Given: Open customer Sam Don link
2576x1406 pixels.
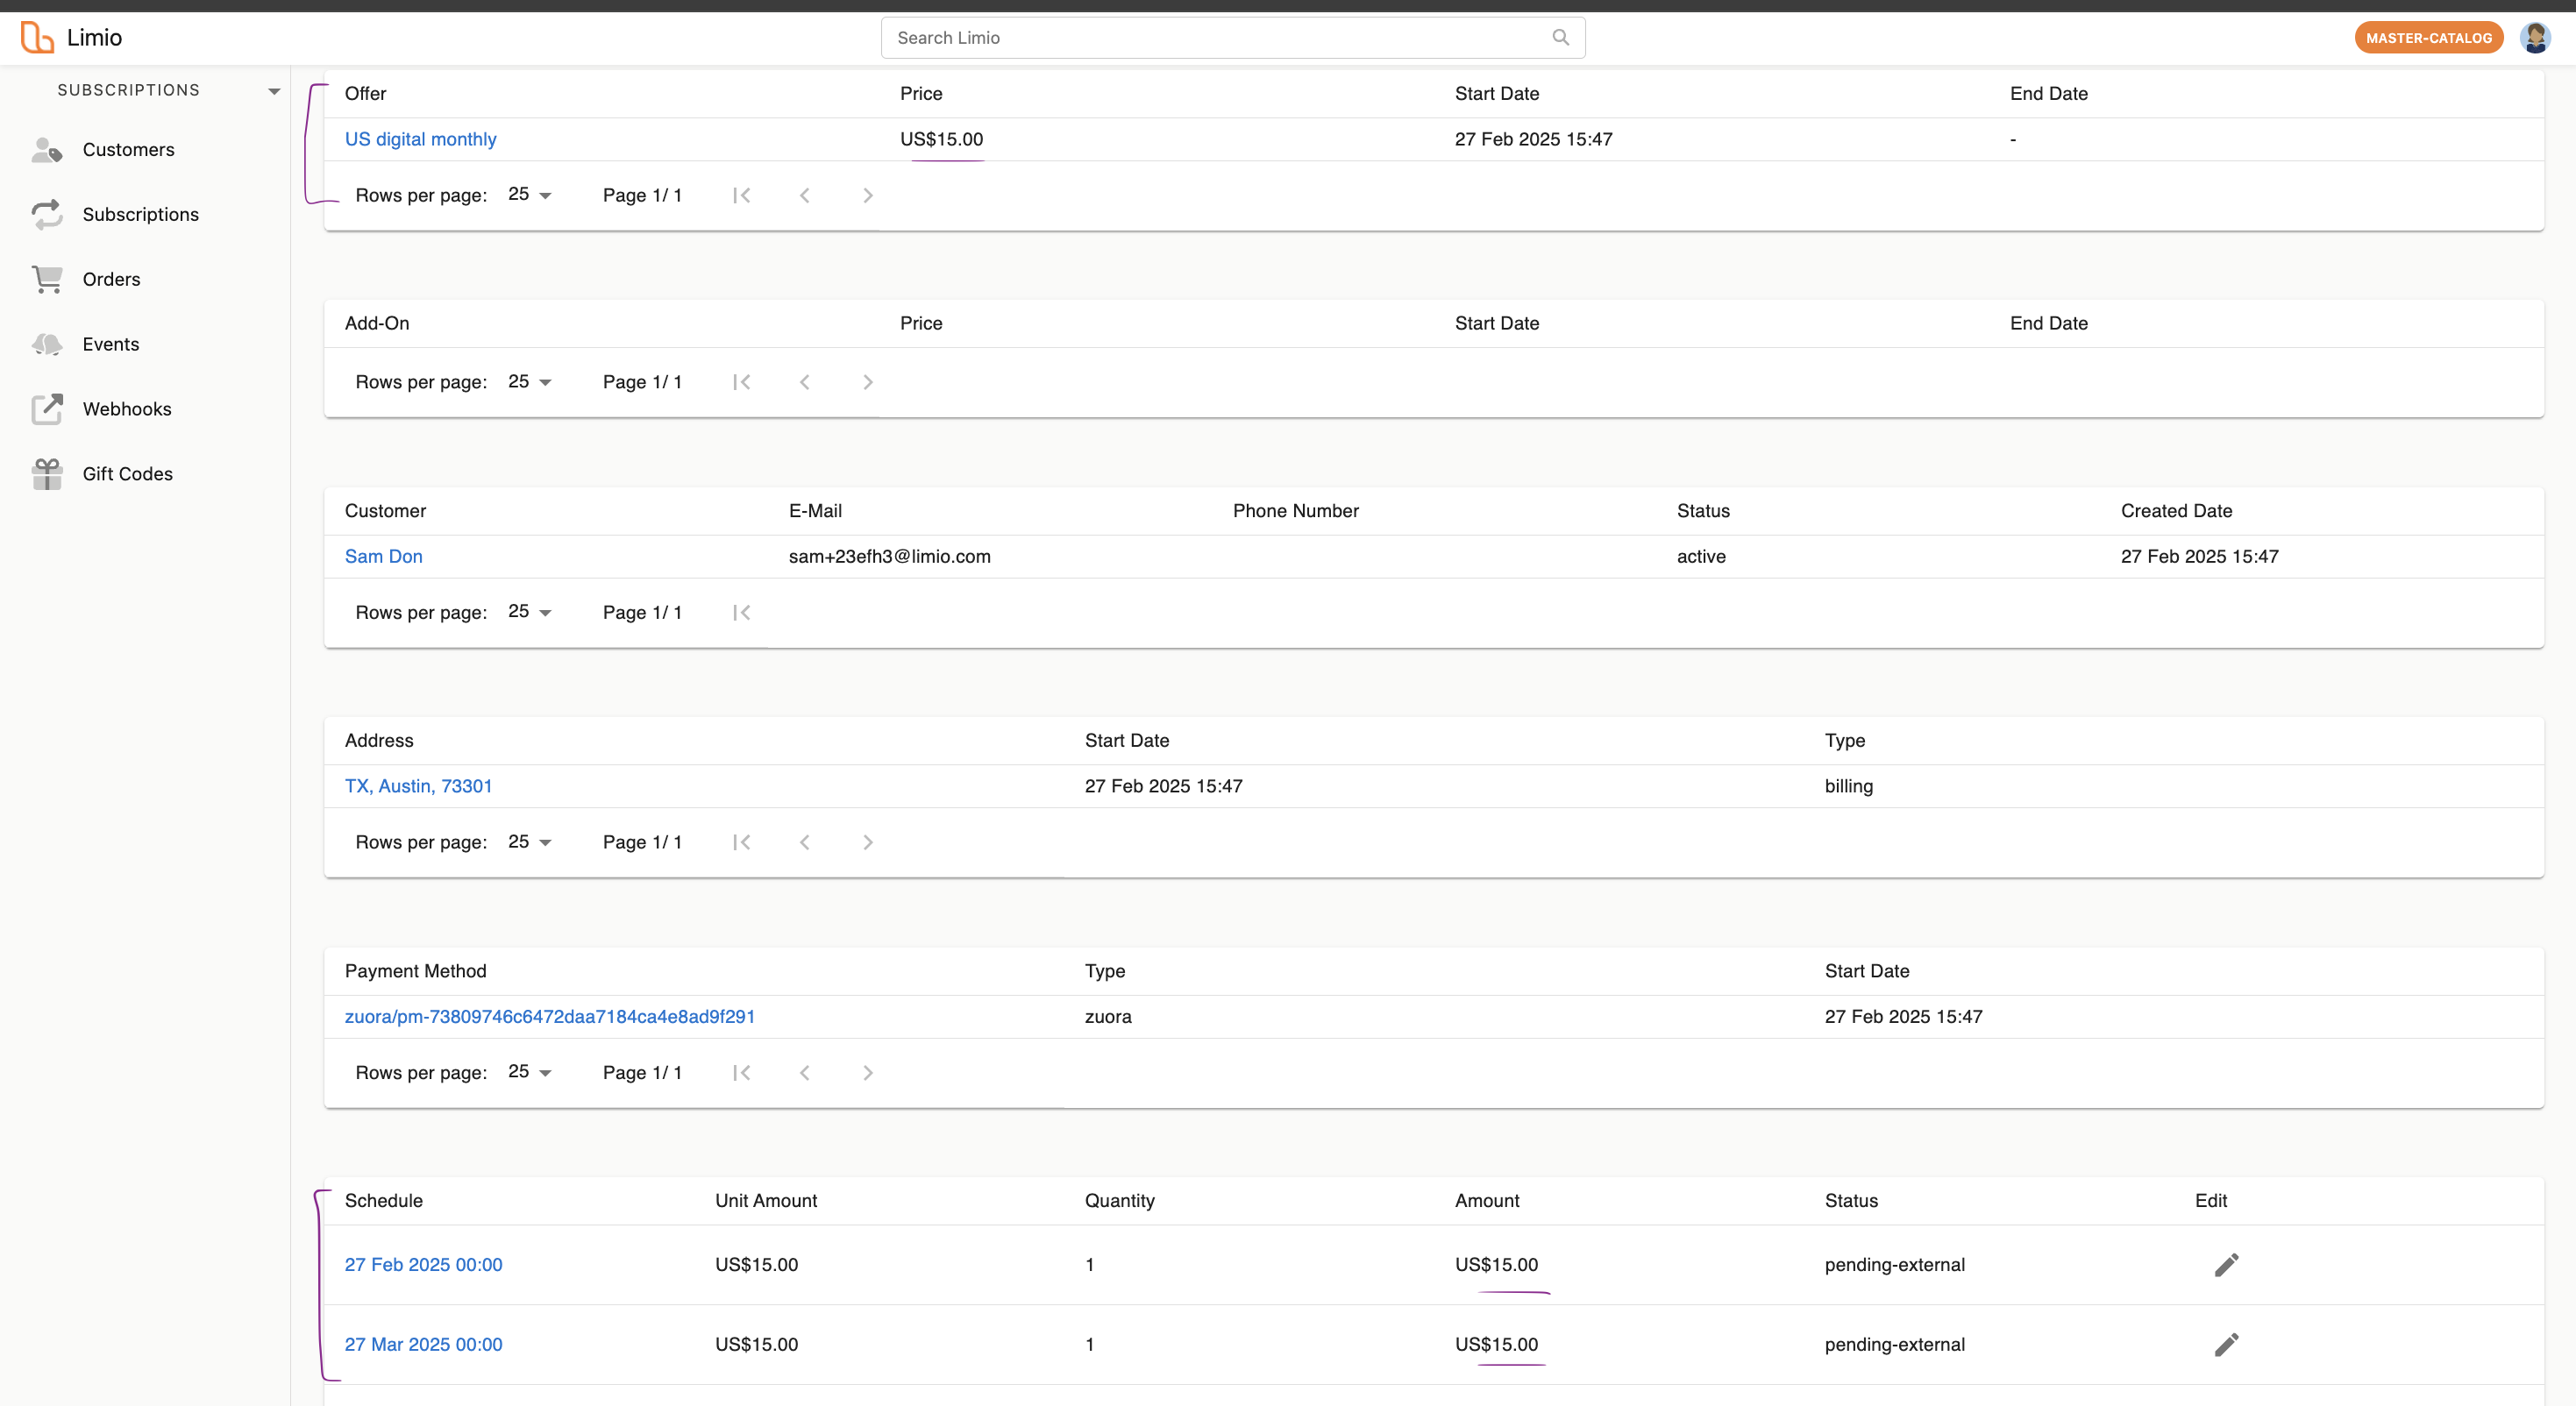Looking at the screenshot, I should (383, 556).
